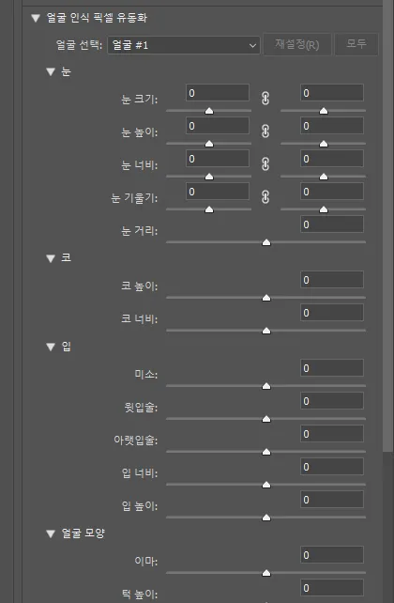The height and width of the screenshot is (603, 394).
Task: Click left 눈 높이 slider handle
Action: (209, 144)
